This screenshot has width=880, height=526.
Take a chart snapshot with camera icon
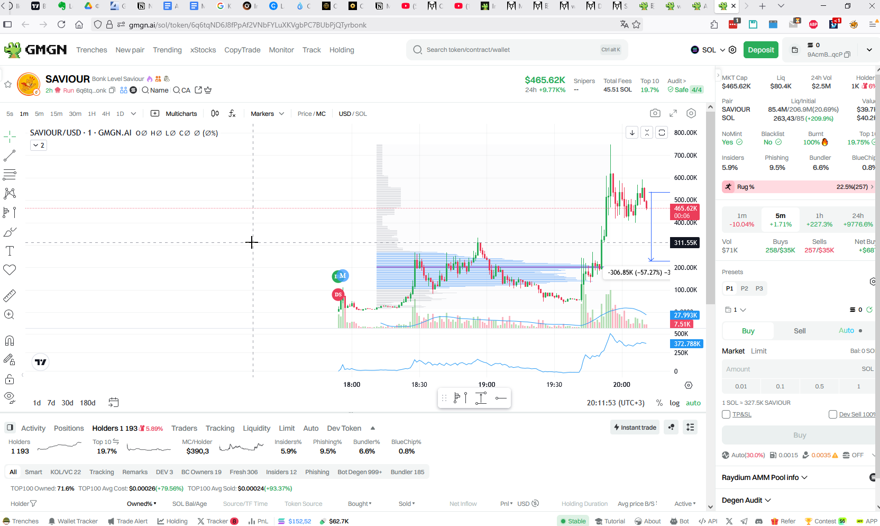click(x=655, y=113)
